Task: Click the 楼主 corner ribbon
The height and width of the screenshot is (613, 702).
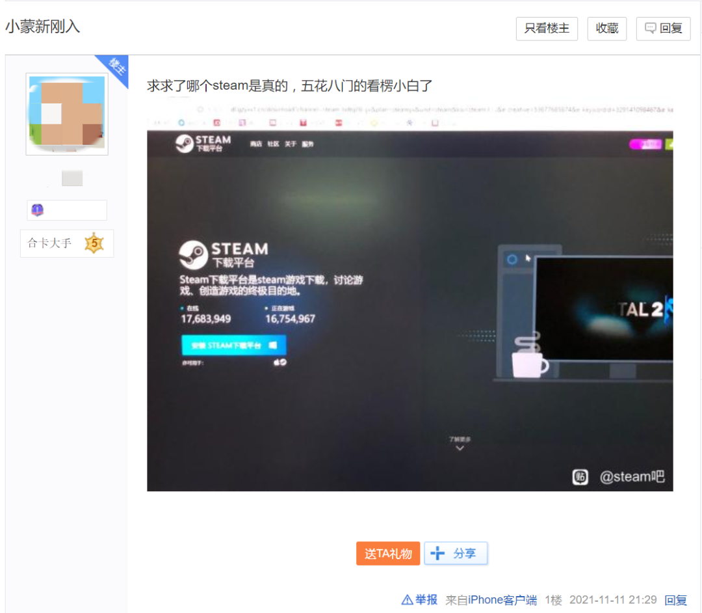Action: [x=116, y=68]
